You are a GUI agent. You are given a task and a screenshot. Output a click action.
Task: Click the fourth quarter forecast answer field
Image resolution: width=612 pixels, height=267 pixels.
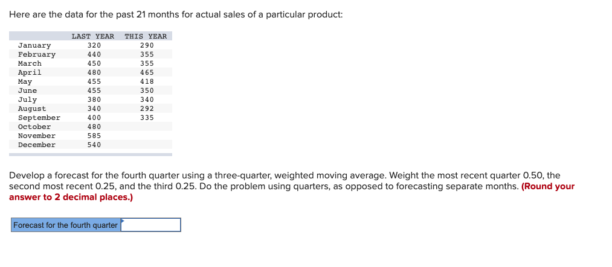[x=151, y=225]
